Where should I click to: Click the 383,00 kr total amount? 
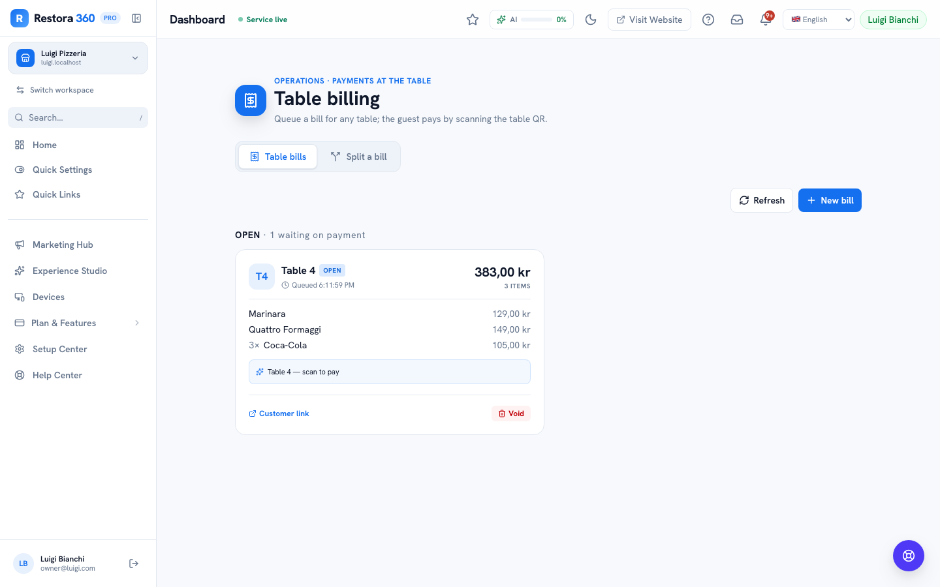502,272
